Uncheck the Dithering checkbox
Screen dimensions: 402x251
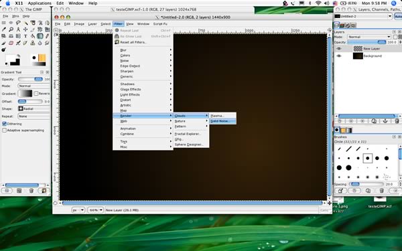click(x=5, y=124)
